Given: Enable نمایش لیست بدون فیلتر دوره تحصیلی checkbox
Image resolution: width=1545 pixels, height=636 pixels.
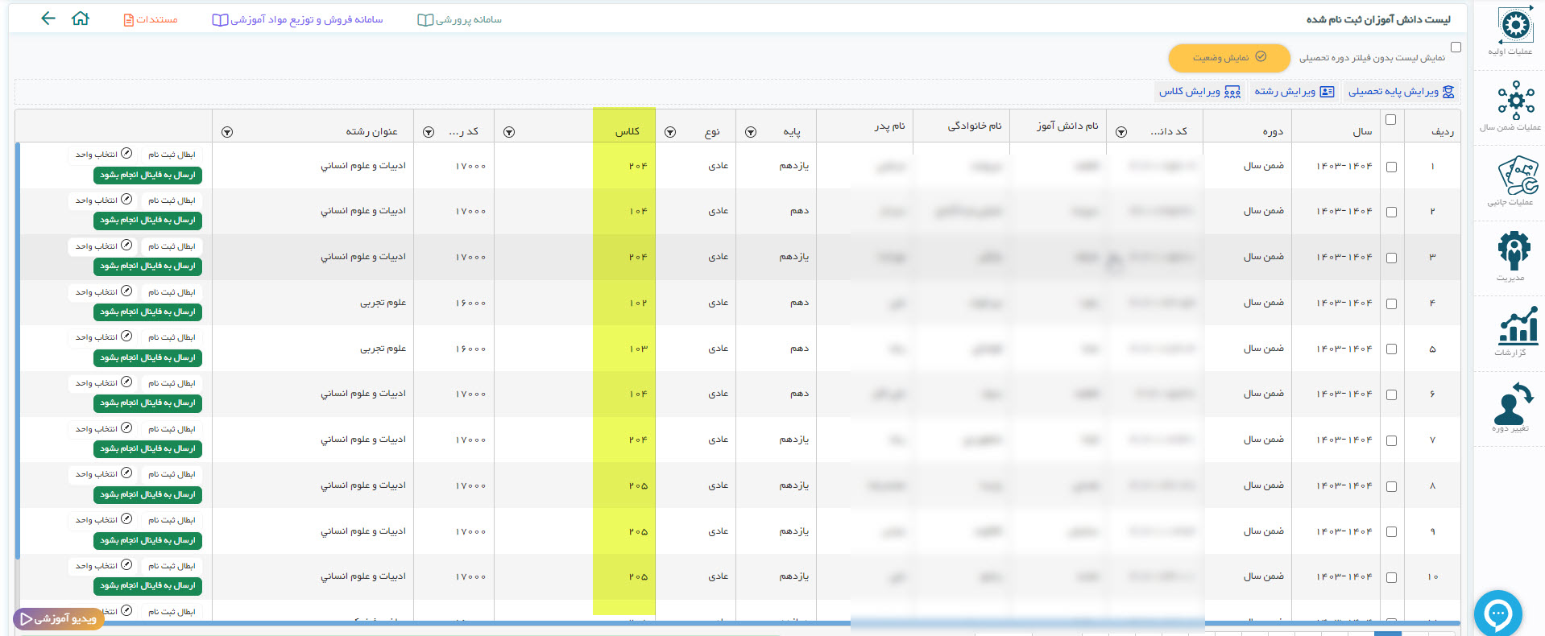Looking at the screenshot, I should [x=1456, y=47].
